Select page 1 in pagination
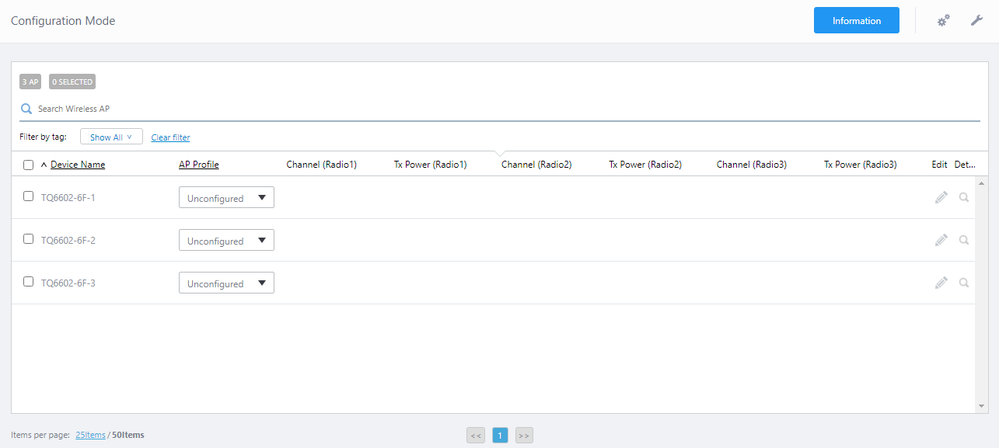Image resolution: width=999 pixels, height=448 pixels. point(500,436)
